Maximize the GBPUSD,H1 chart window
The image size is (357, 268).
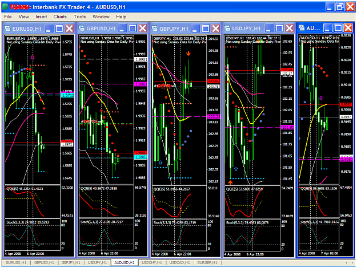[133, 28]
